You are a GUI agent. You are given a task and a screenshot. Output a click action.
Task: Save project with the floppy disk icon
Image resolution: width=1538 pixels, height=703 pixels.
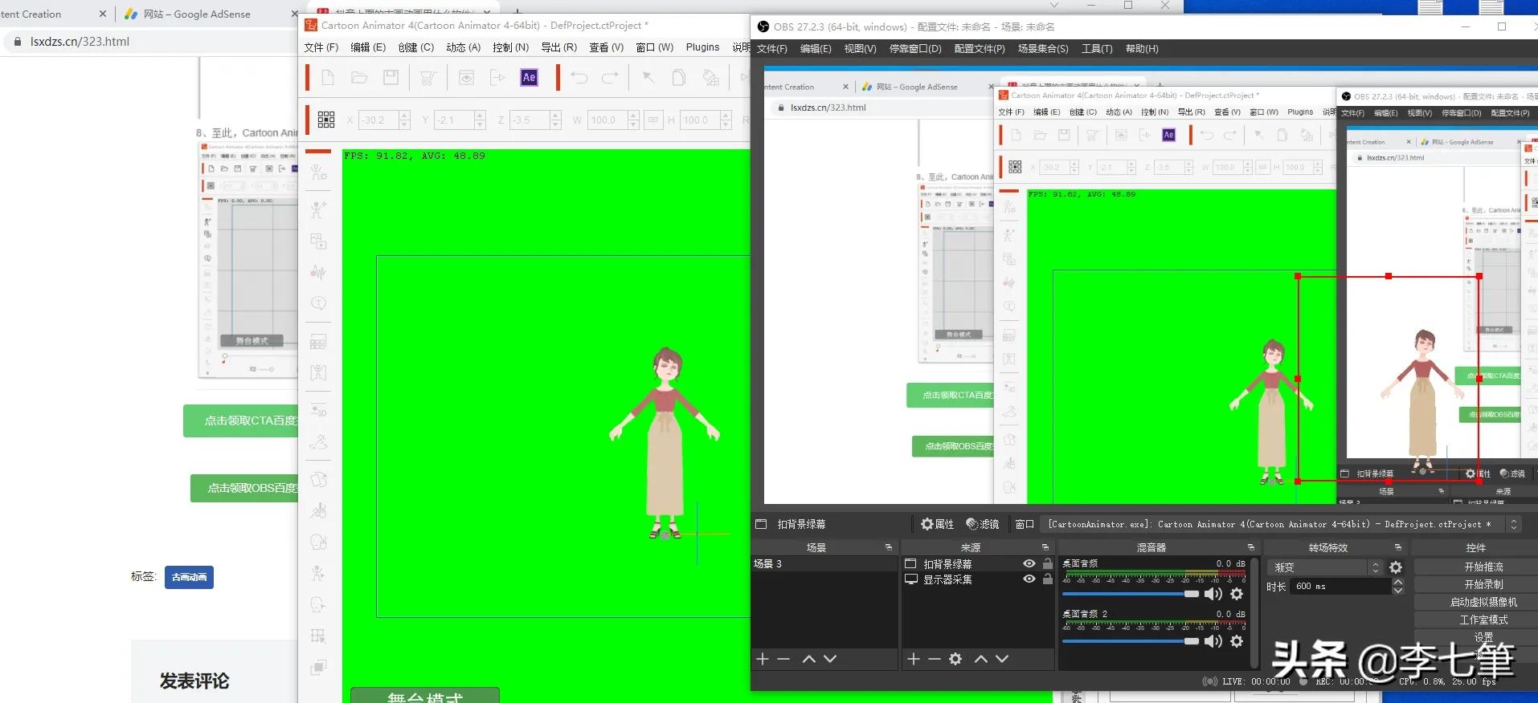coord(391,78)
